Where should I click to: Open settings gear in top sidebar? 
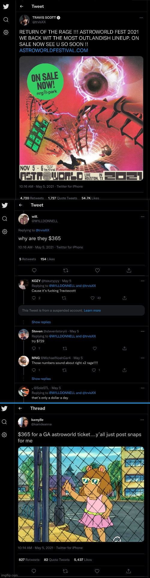point(6,32)
